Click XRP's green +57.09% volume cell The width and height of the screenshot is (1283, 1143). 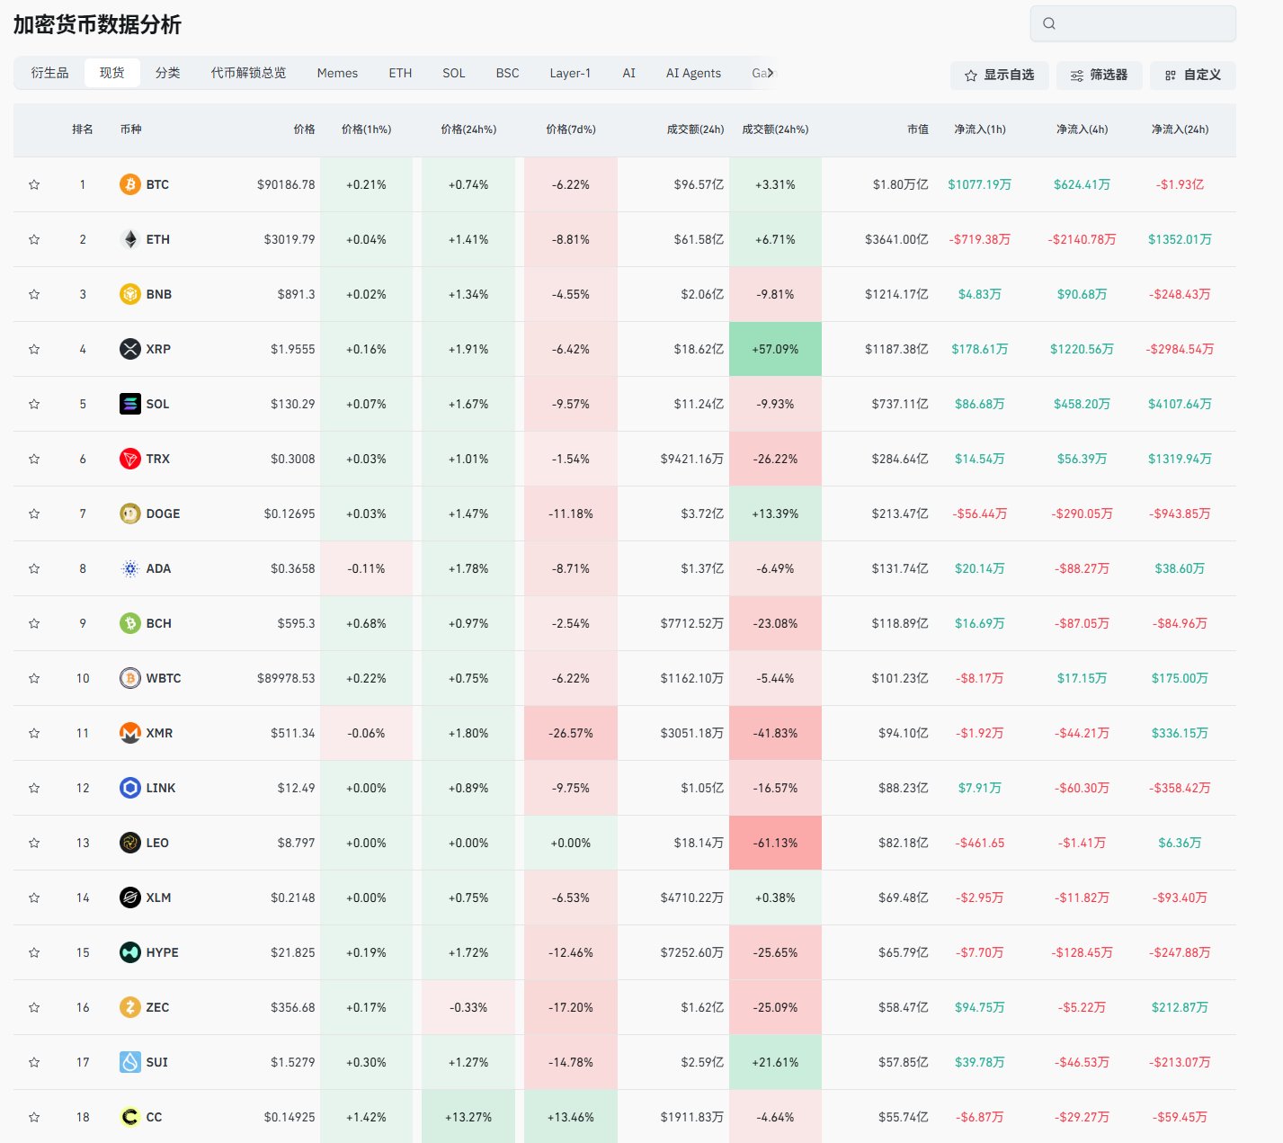775,349
